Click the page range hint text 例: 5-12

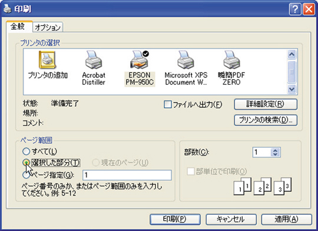[x=64, y=193]
